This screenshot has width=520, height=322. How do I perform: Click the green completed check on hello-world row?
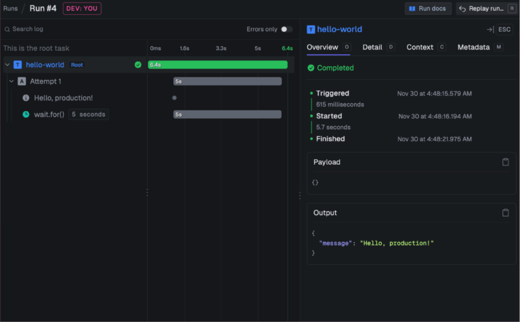point(138,64)
